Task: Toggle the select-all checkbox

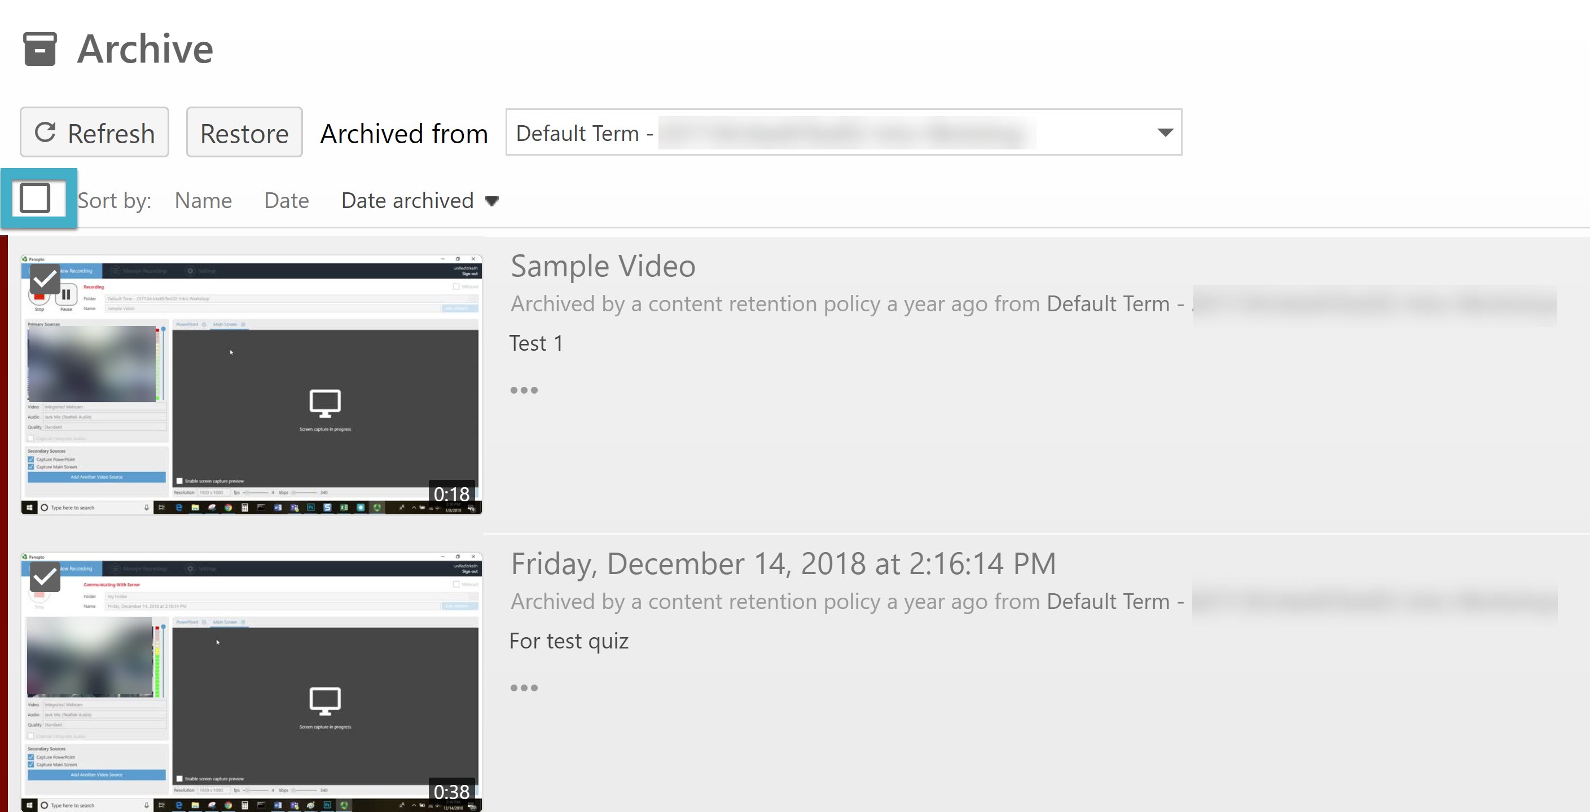Action: click(35, 198)
